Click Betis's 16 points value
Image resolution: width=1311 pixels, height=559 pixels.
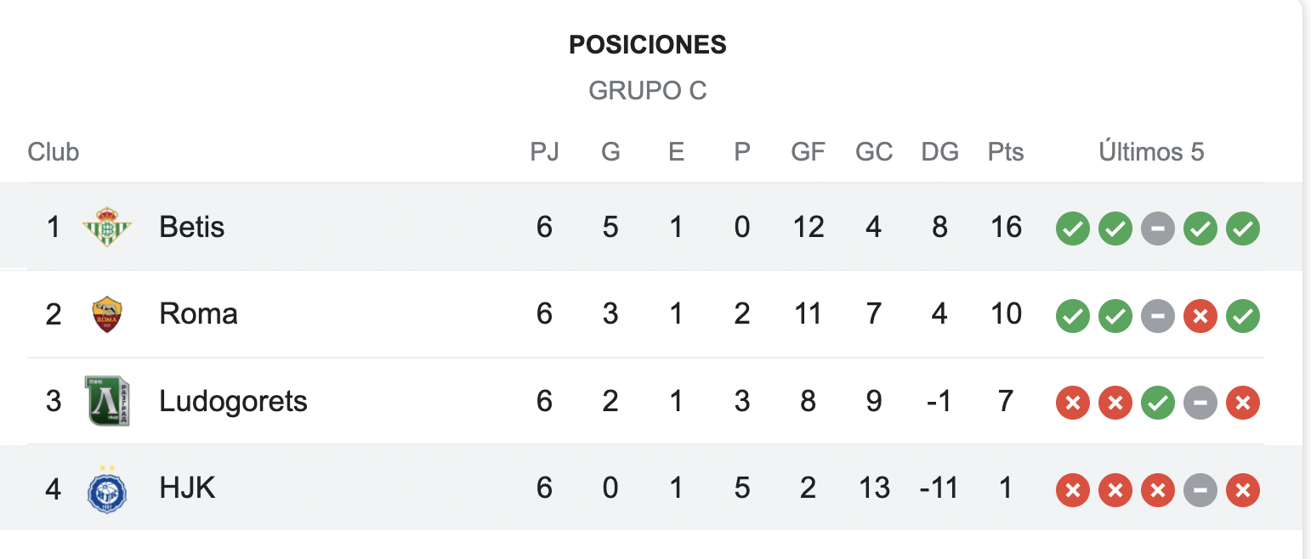click(x=1006, y=227)
